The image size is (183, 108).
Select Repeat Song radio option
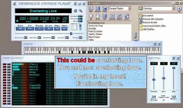coord(77,30)
